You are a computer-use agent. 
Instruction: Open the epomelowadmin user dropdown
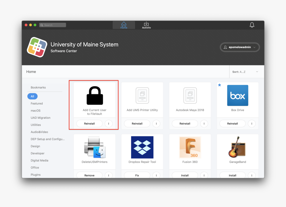coord(240,47)
